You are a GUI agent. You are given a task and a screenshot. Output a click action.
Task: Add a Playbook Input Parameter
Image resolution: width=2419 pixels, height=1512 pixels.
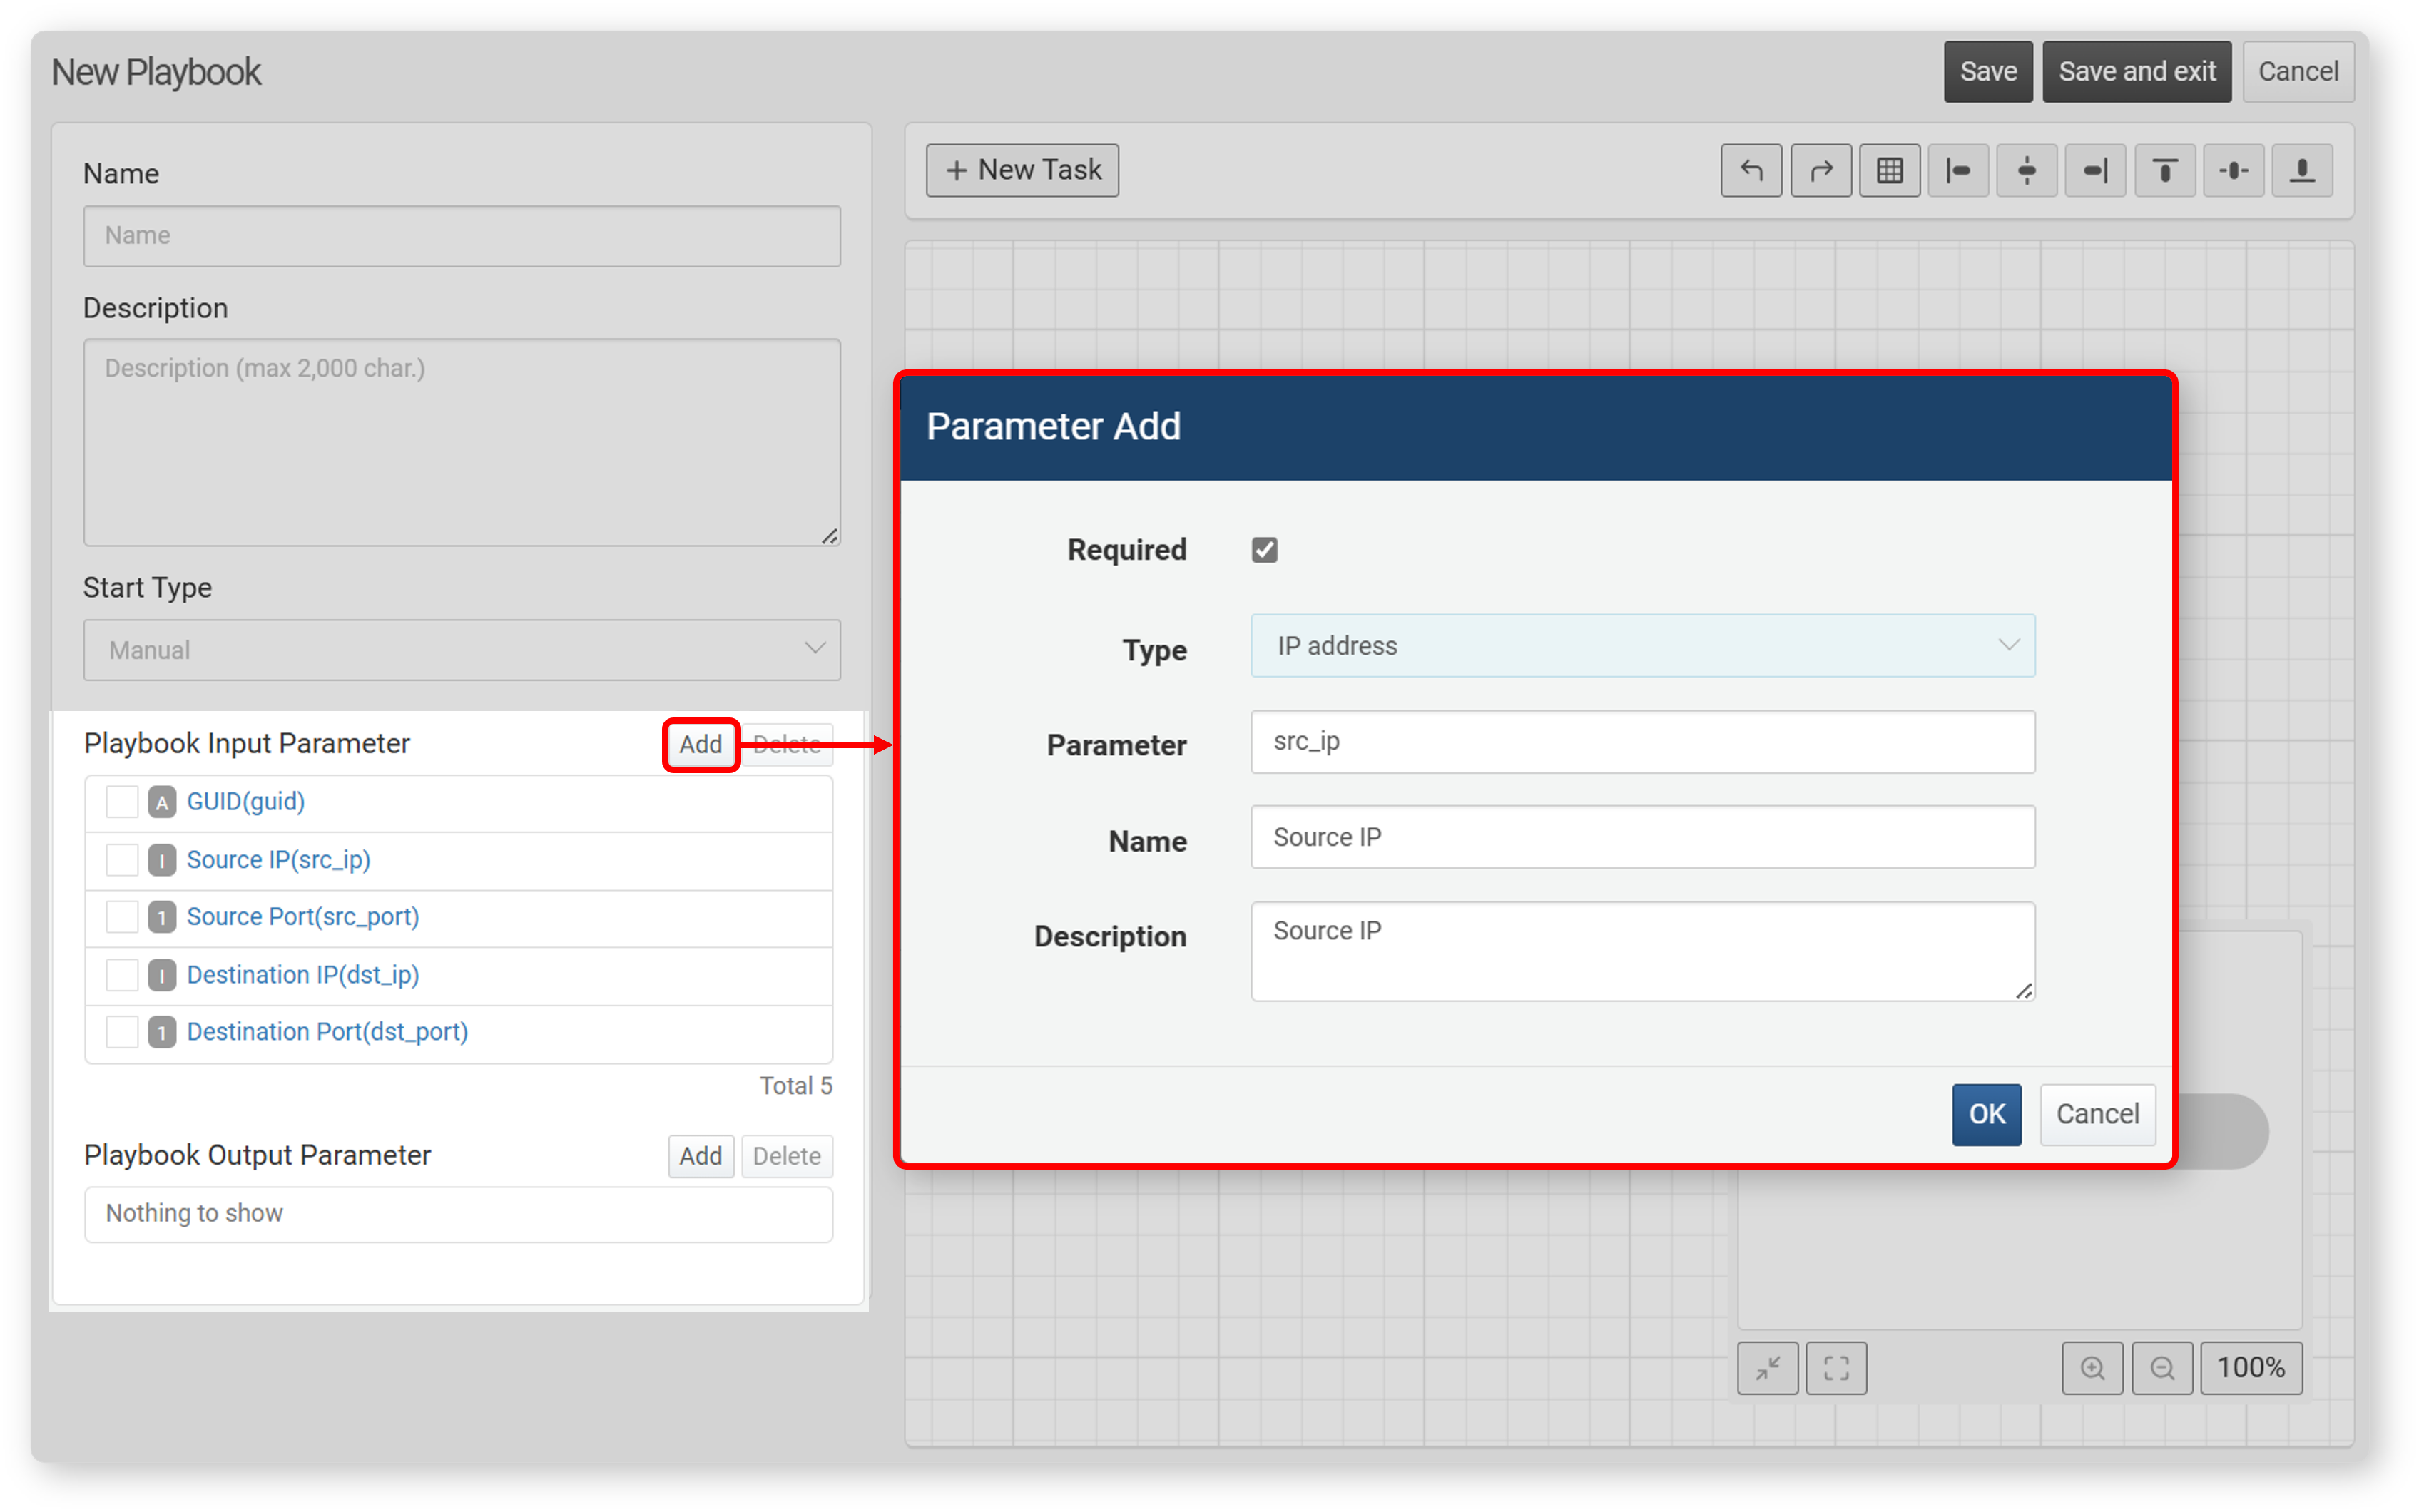701,745
